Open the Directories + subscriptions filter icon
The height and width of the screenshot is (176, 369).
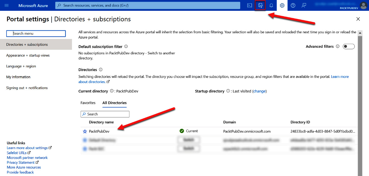[x=260, y=5]
